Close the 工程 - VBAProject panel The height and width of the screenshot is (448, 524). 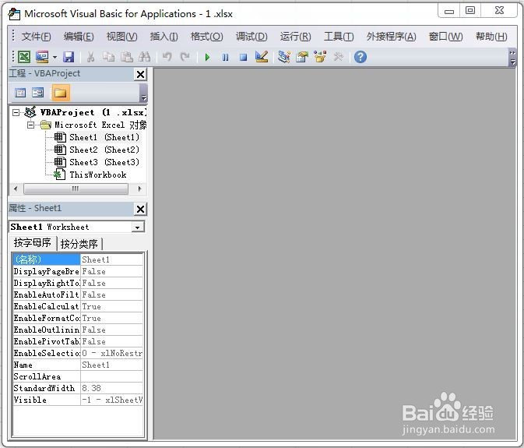coord(140,74)
